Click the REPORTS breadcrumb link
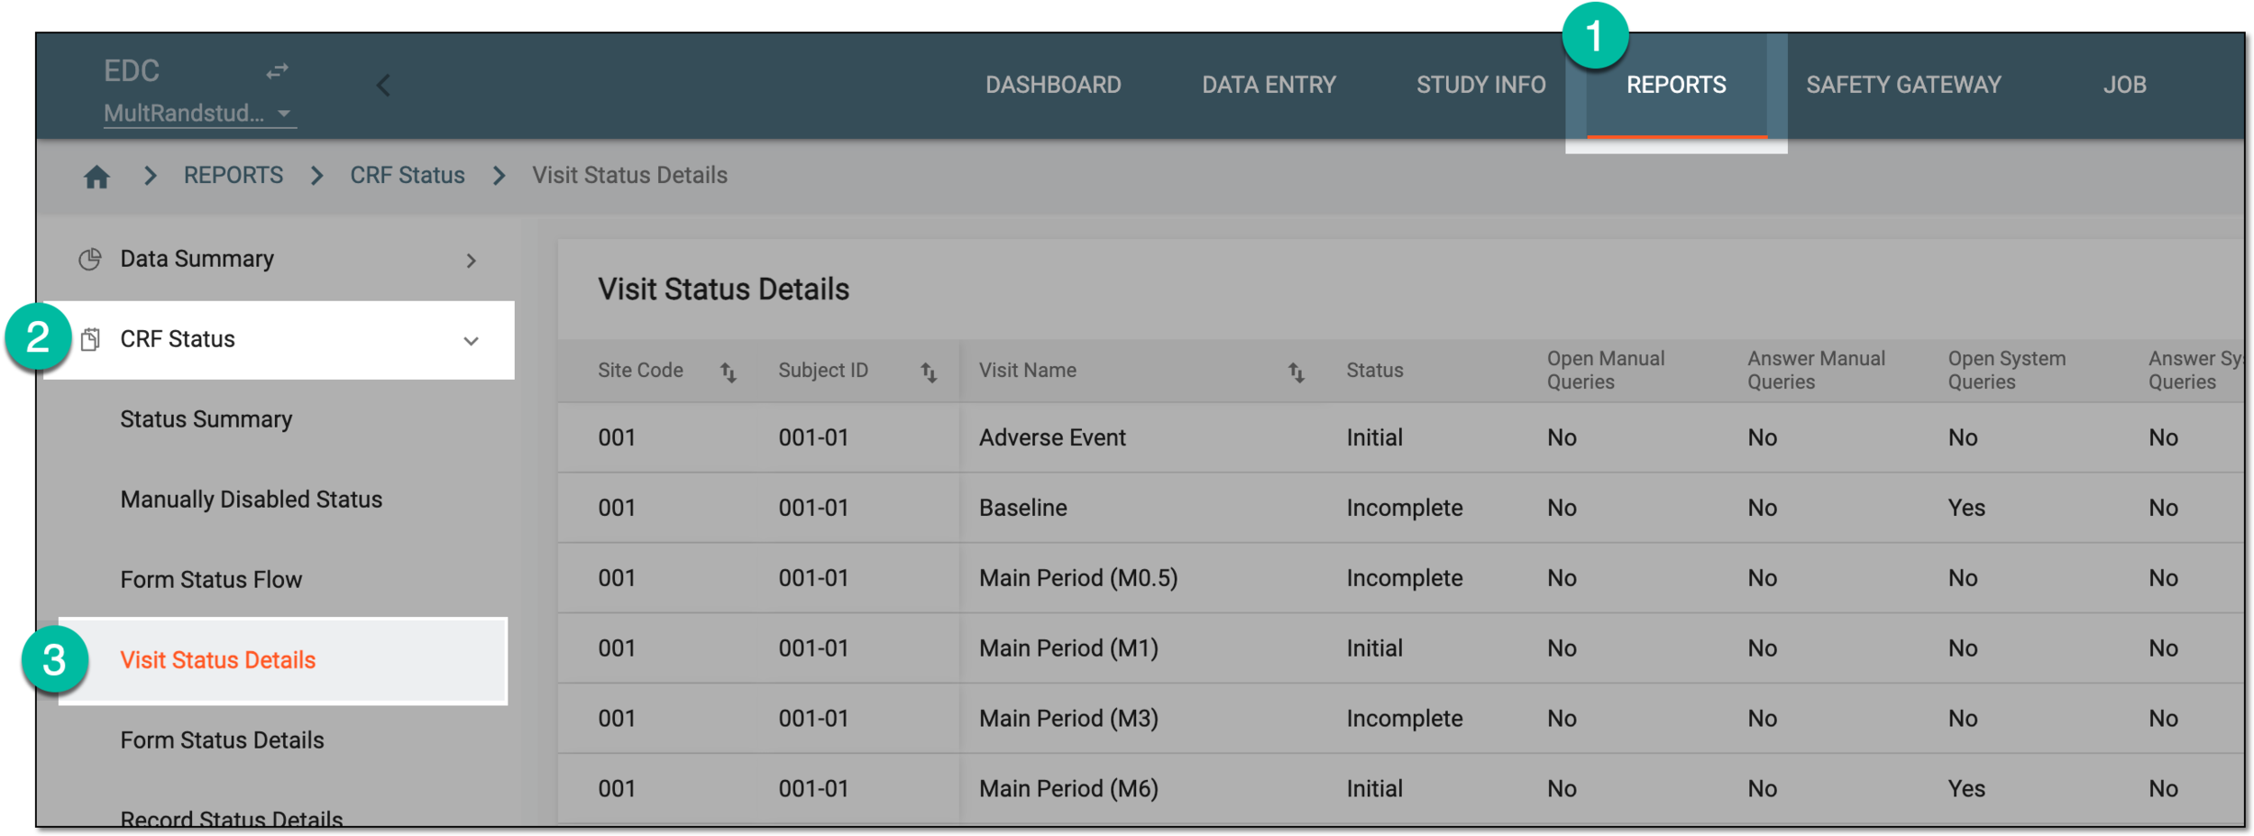Image resolution: width=2254 pixels, height=836 pixels. pos(234,175)
